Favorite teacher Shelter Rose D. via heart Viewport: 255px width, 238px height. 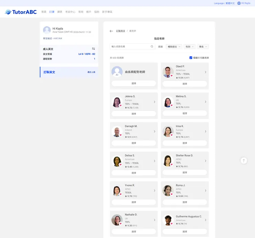pyautogui.click(x=171, y=164)
